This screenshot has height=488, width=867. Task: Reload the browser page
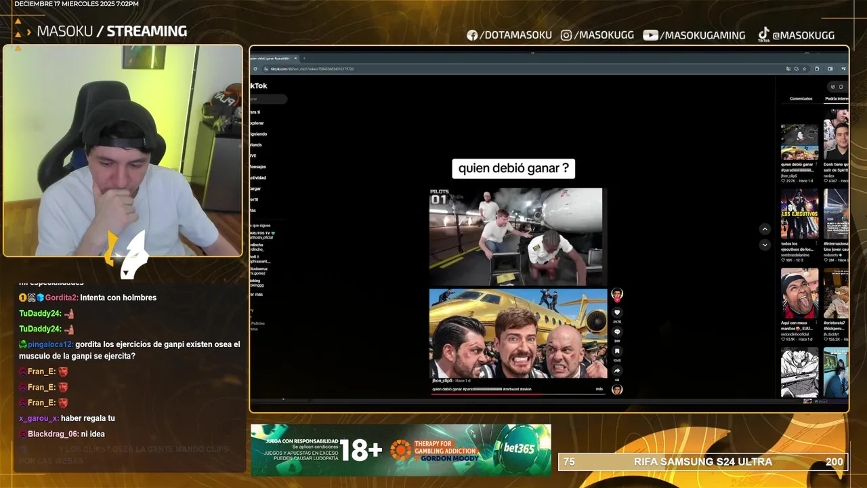pyautogui.click(x=255, y=69)
